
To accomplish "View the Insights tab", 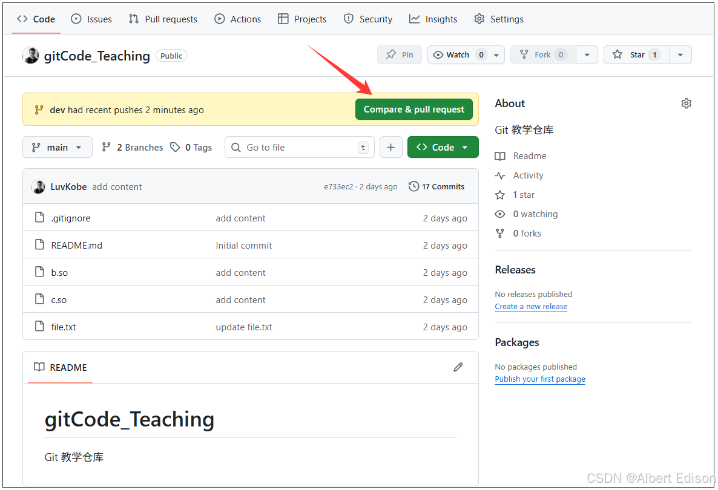I will pyautogui.click(x=433, y=19).
